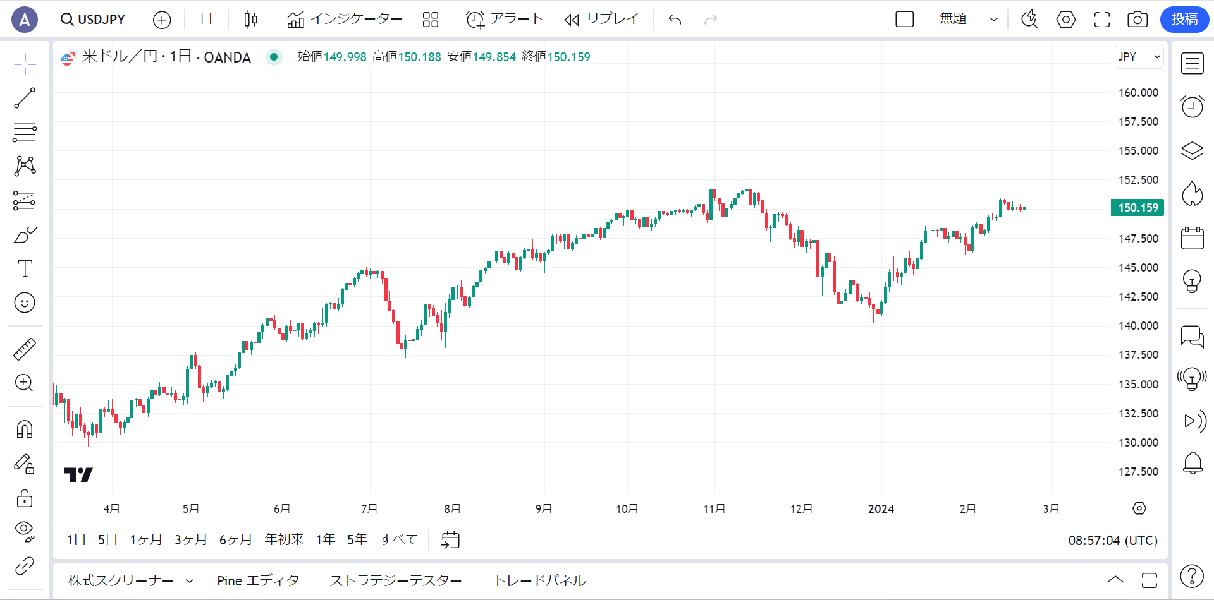Open the hotlists flame panel

pyautogui.click(x=1193, y=194)
